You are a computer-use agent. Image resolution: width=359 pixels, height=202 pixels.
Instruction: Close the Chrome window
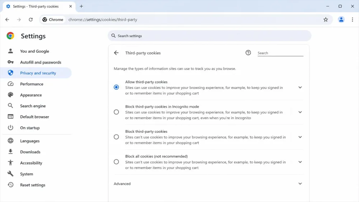[x=353, y=6]
